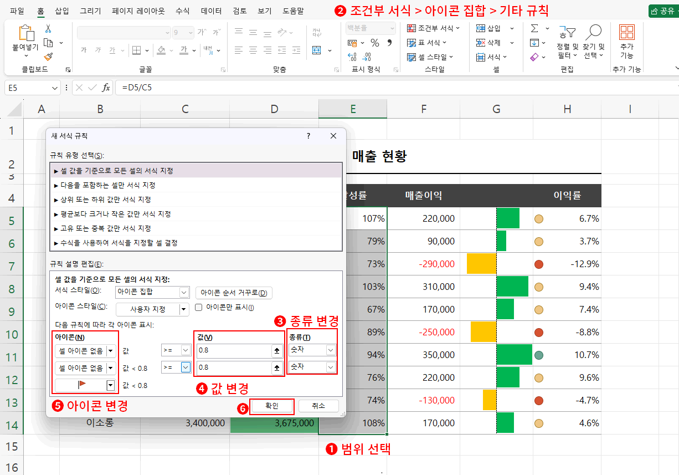Click cell showing 10.7%
This screenshot has width=679, height=475.
[x=567, y=355]
